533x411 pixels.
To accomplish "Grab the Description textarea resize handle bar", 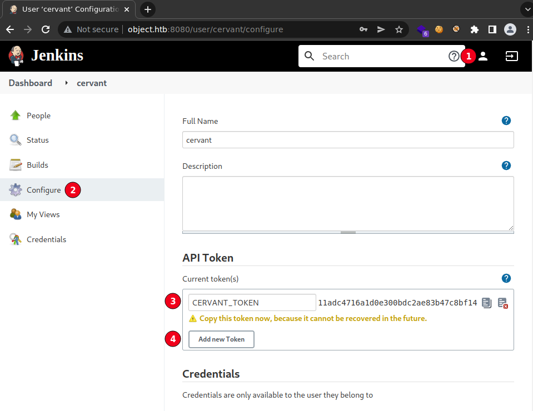I will [x=348, y=232].
